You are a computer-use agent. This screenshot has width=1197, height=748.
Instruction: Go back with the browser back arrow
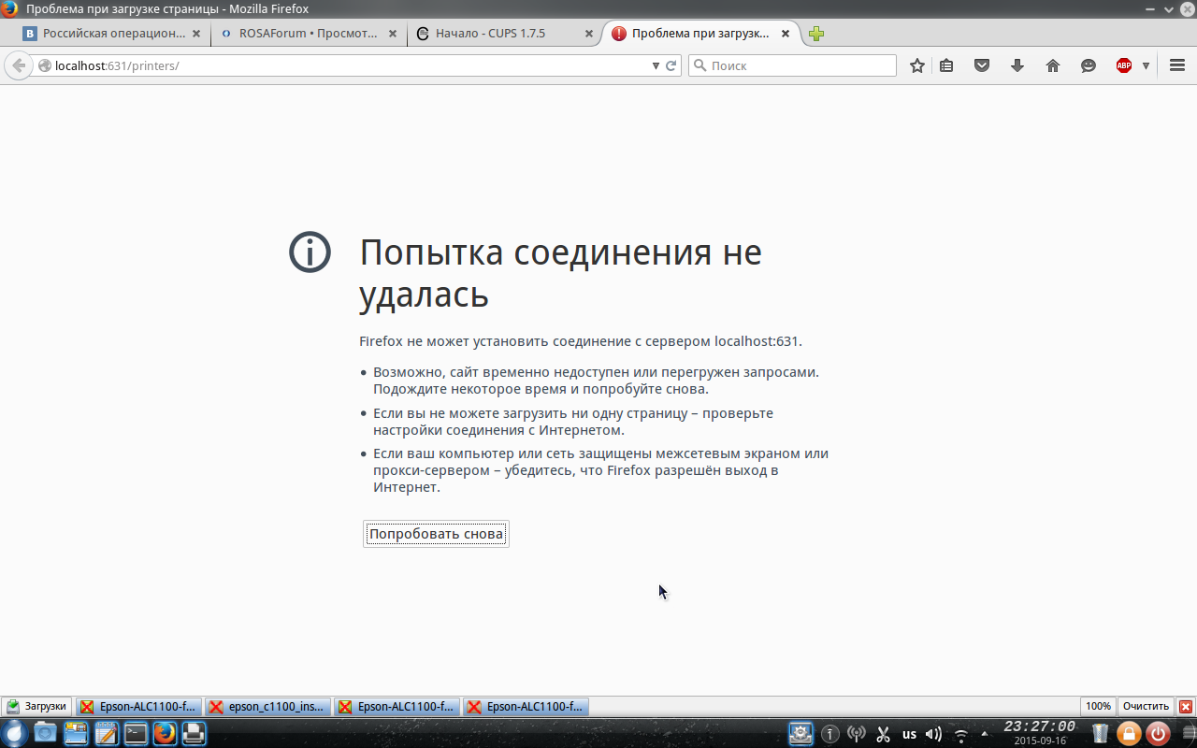click(18, 65)
